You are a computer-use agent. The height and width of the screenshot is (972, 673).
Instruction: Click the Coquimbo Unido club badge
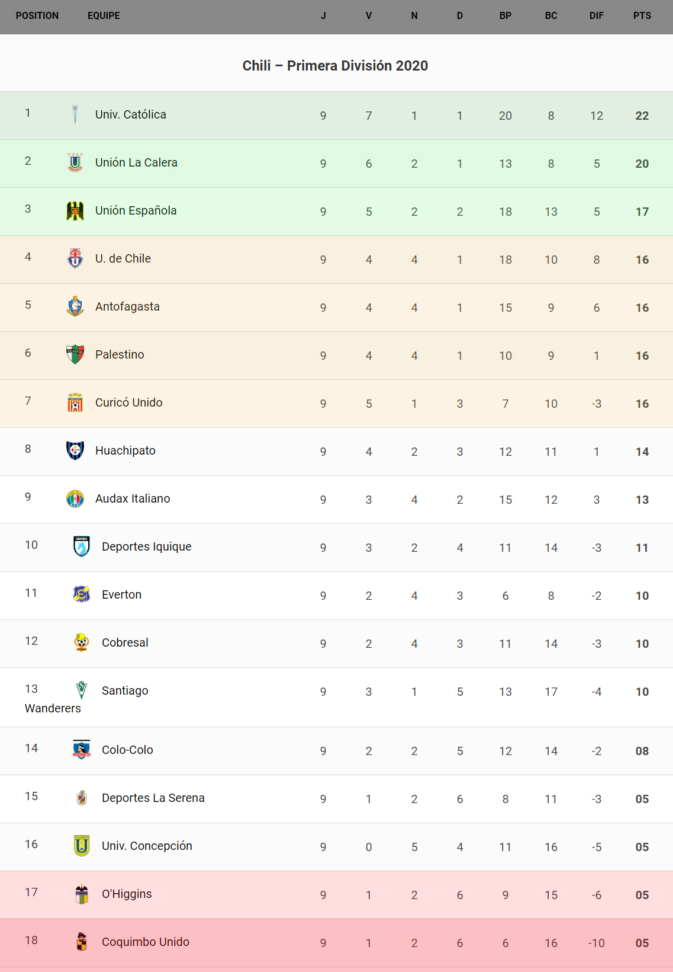pos(82,942)
